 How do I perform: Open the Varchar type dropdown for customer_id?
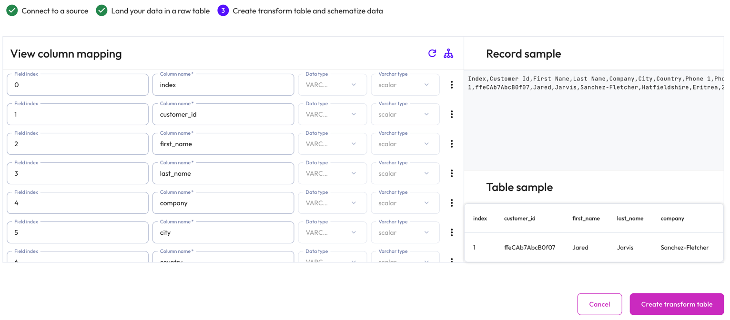pos(405,114)
